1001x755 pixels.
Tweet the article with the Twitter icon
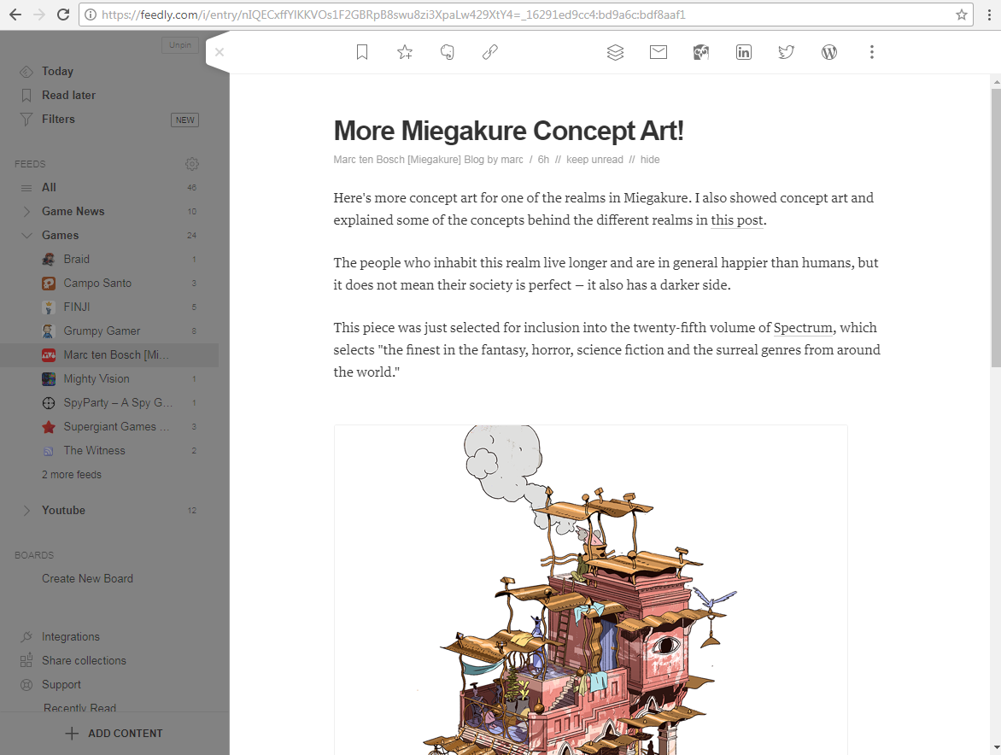coord(787,52)
